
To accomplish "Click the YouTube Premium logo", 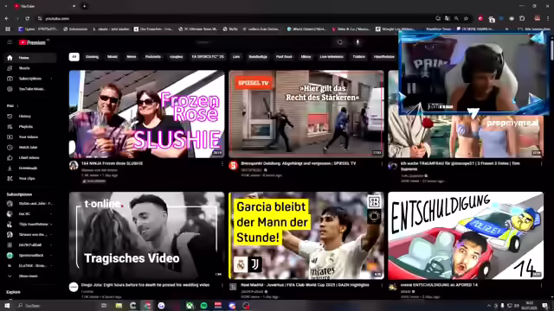I will (33, 42).
